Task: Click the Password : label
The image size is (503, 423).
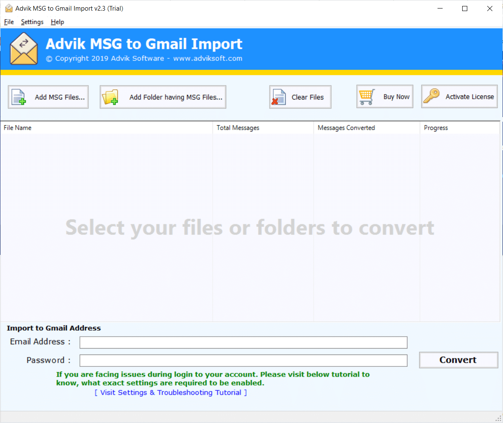Action: click(48, 360)
